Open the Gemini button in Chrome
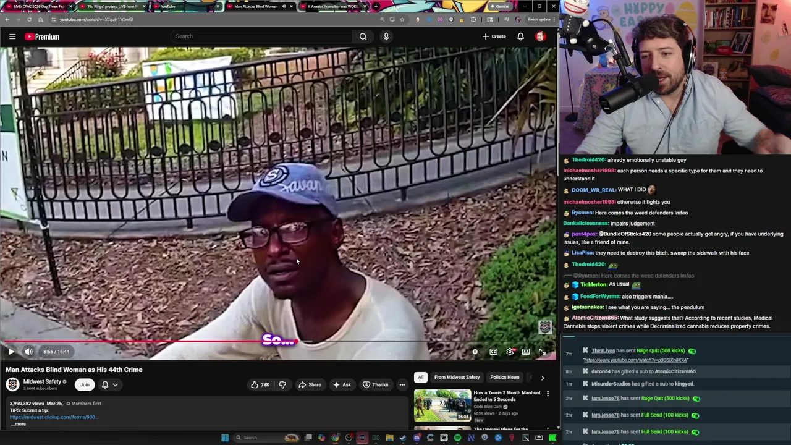Screen dimensions: 791x445 point(499,6)
